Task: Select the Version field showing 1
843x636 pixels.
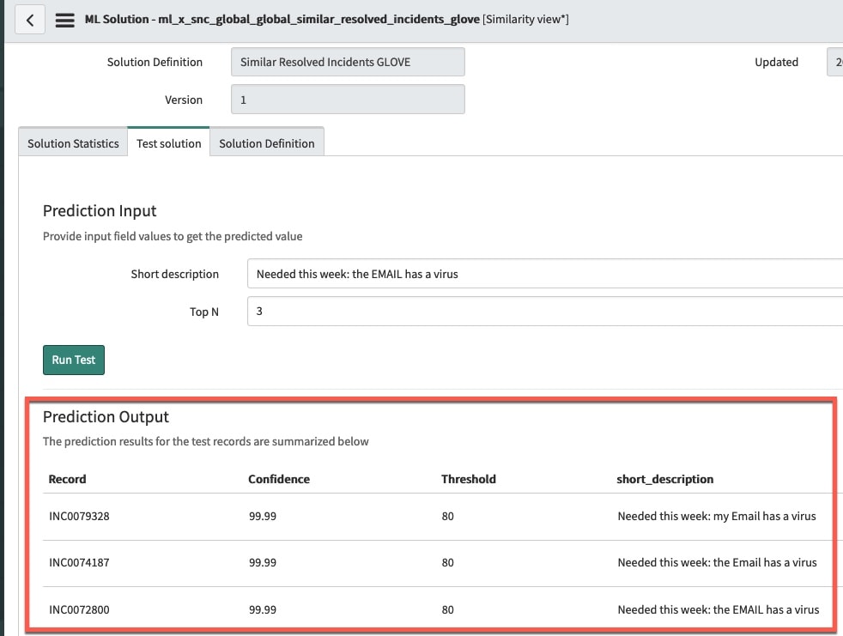Action: pos(348,100)
